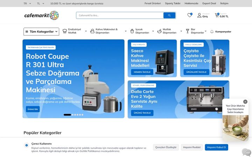
Task: Open Kampanyalar menu item
Action: coord(223,31)
